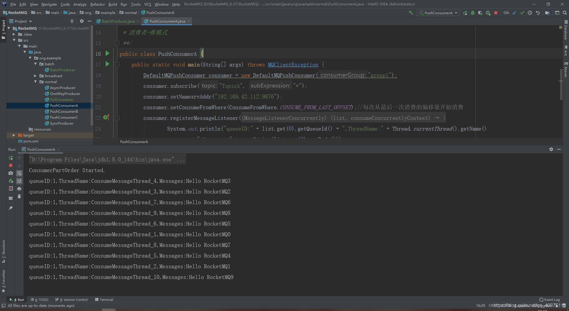This screenshot has width=569, height=311.
Task: Toggle the Project tool window stripe button
Action: click(x=3, y=29)
